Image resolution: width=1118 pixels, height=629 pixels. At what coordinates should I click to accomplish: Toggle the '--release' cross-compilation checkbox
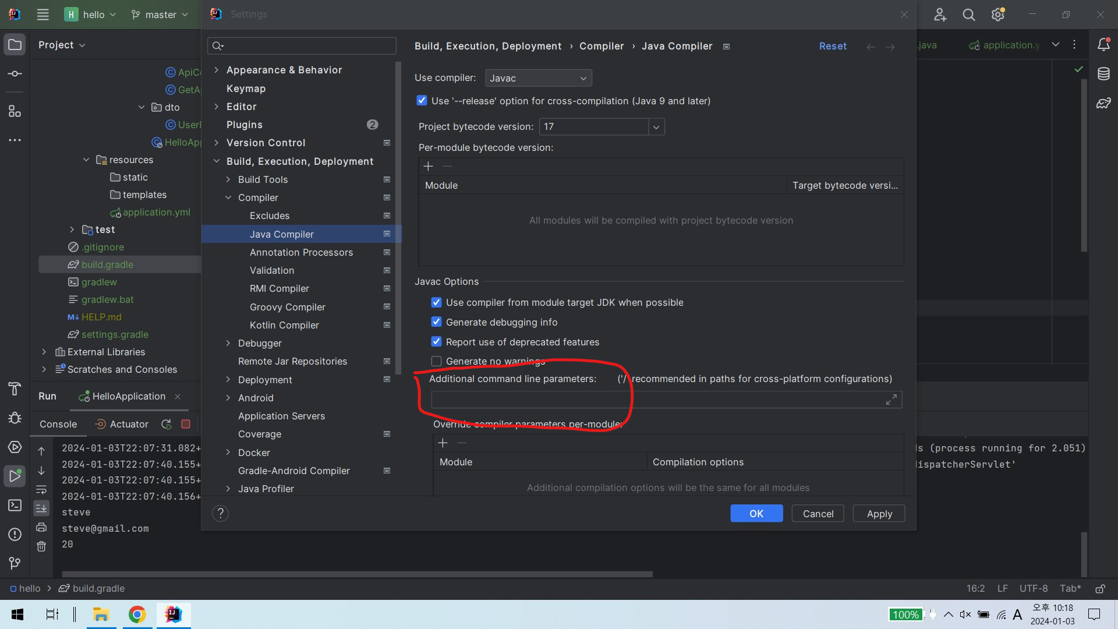[422, 101]
